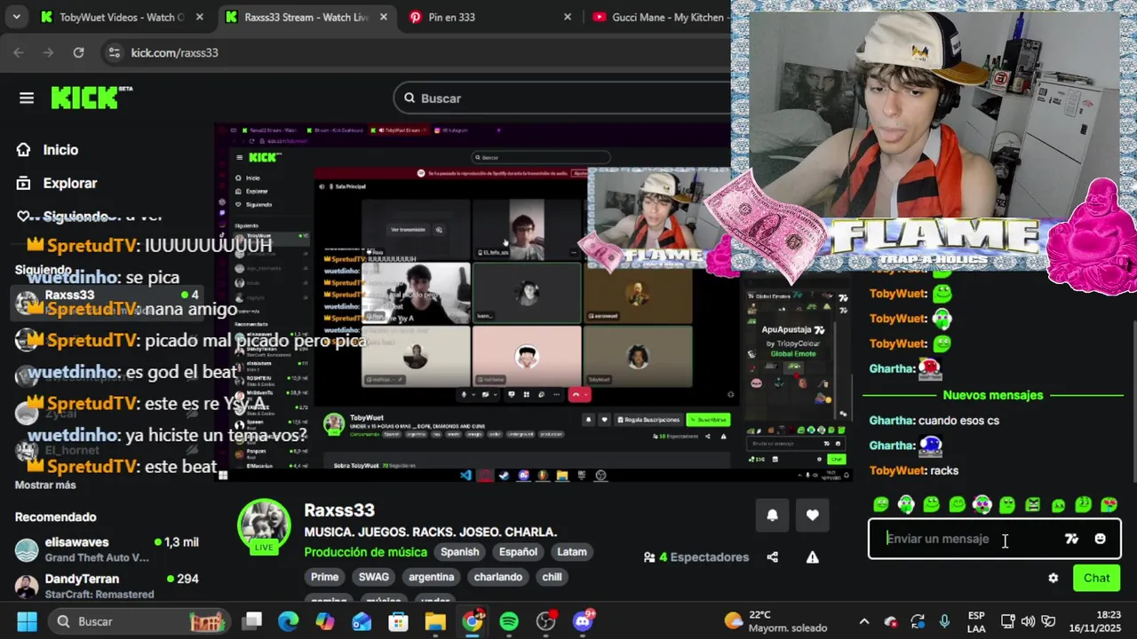
Task: Select the argentina tag
Action: (431, 577)
